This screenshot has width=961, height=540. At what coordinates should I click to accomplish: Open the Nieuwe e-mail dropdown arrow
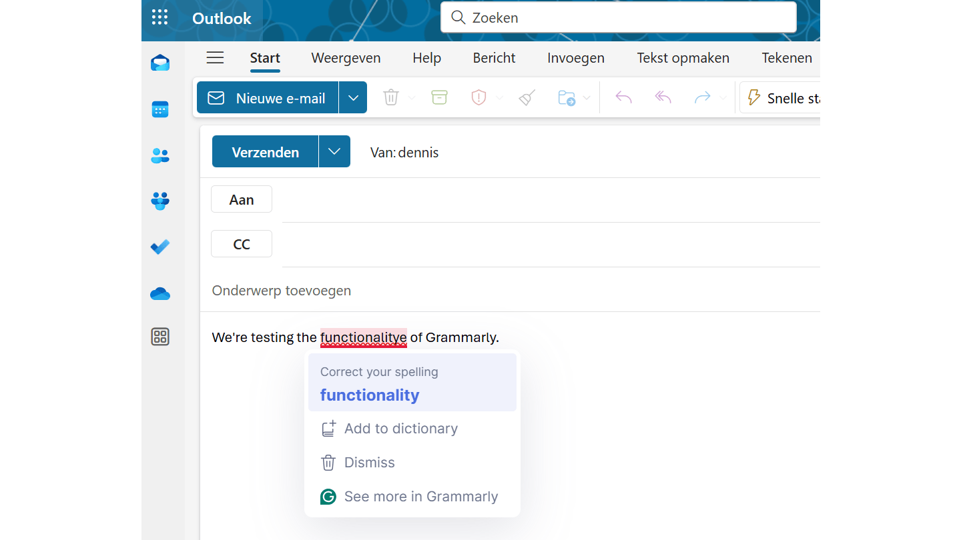click(353, 97)
